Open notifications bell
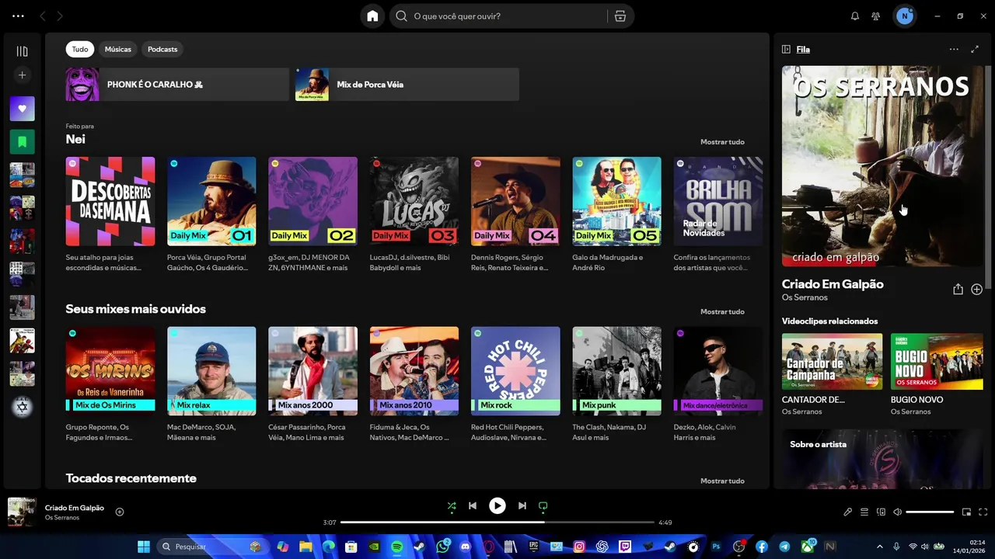Viewport: 995px width, 559px height. pos(855,16)
